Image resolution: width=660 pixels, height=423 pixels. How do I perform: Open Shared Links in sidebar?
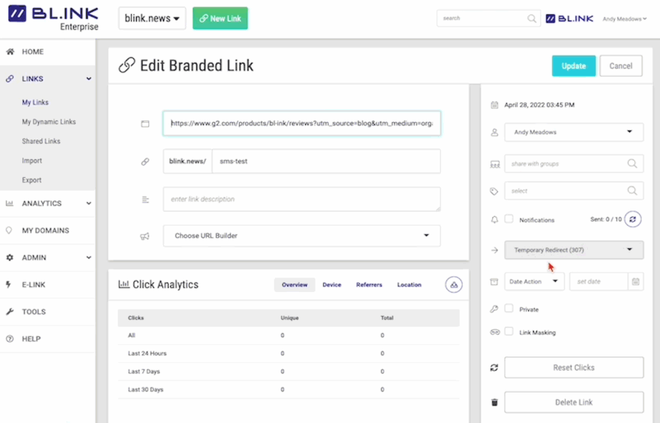(x=41, y=141)
